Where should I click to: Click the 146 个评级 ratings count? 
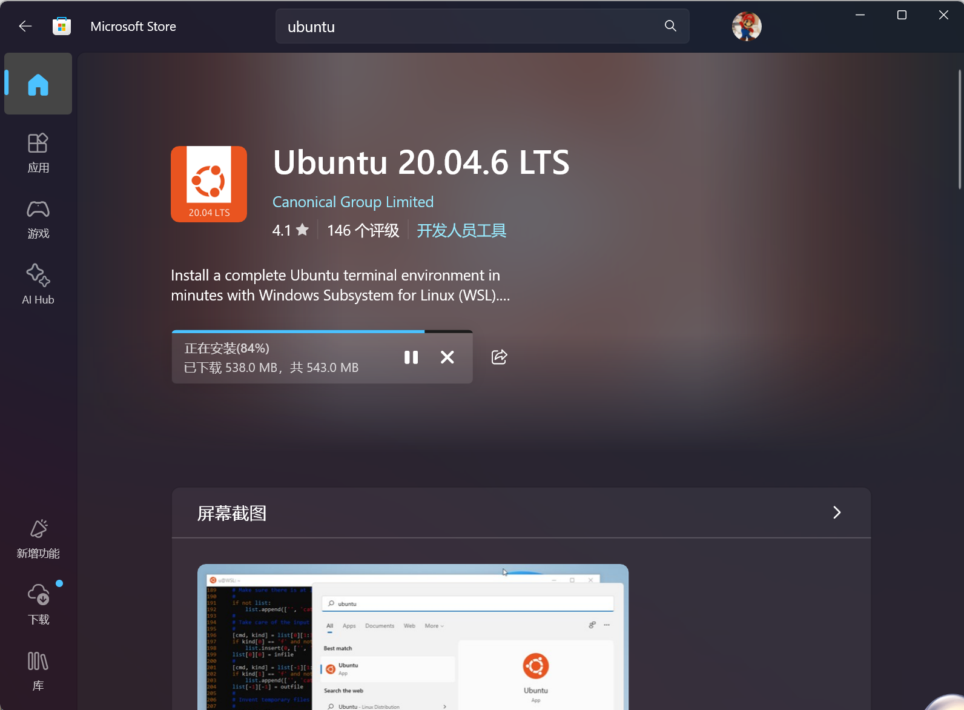[x=363, y=230]
